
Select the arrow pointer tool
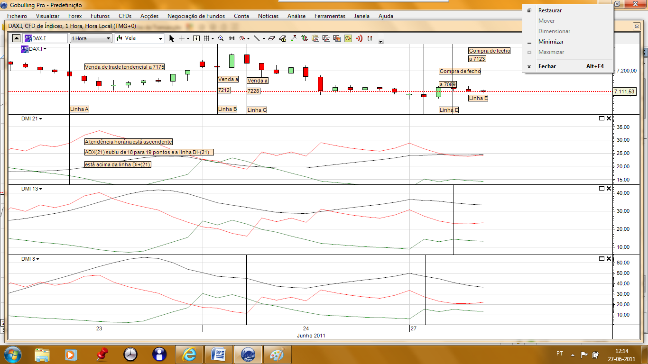pyautogui.click(x=172, y=38)
